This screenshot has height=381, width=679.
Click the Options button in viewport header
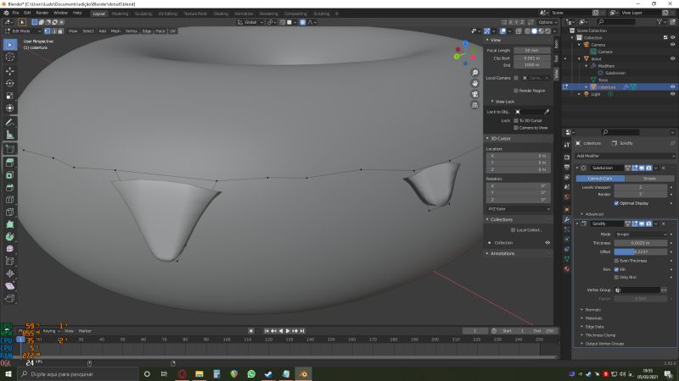point(547,22)
